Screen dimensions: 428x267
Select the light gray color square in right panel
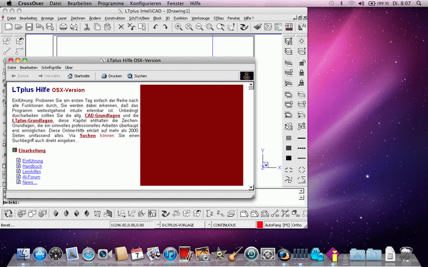[x=289, y=138]
